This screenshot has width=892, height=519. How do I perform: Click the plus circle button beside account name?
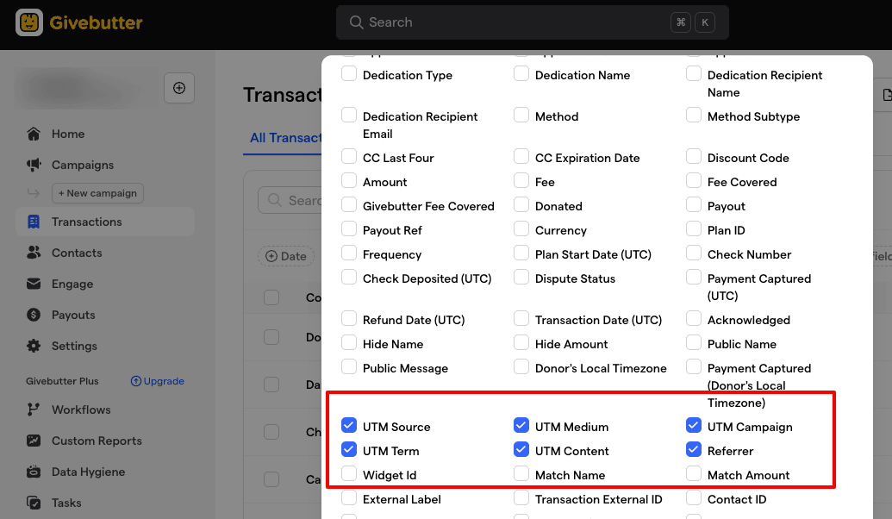click(x=179, y=88)
